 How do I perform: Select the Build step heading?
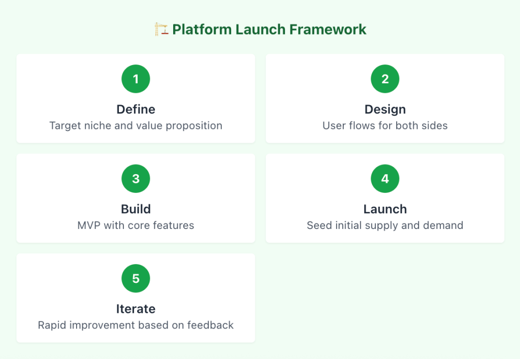coord(136,209)
